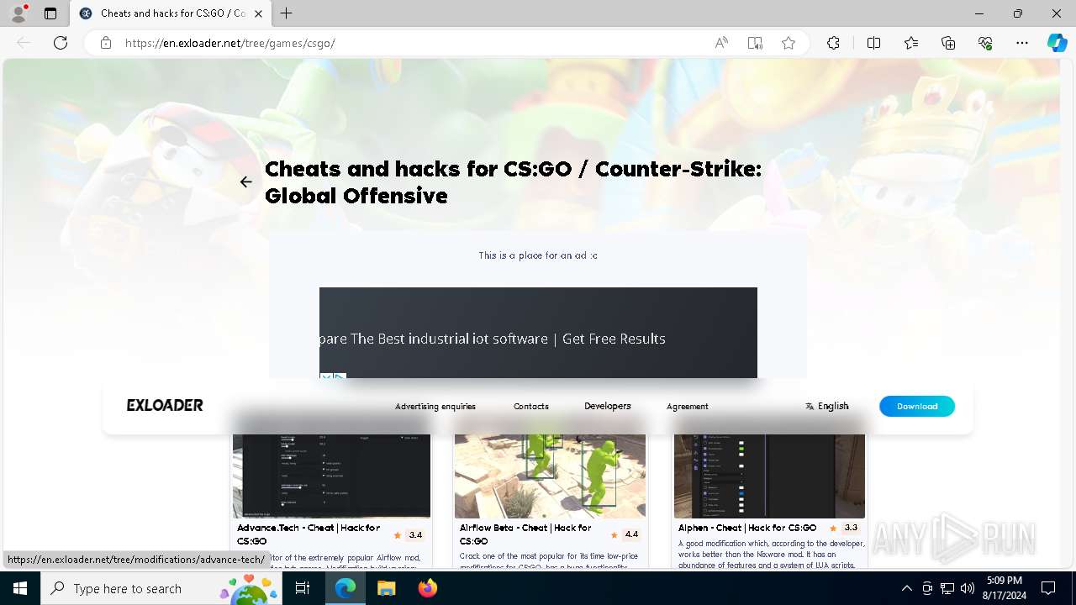Screen dimensions: 1076x605
Task: Open the tab actions menu icon
Action: coord(50,13)
